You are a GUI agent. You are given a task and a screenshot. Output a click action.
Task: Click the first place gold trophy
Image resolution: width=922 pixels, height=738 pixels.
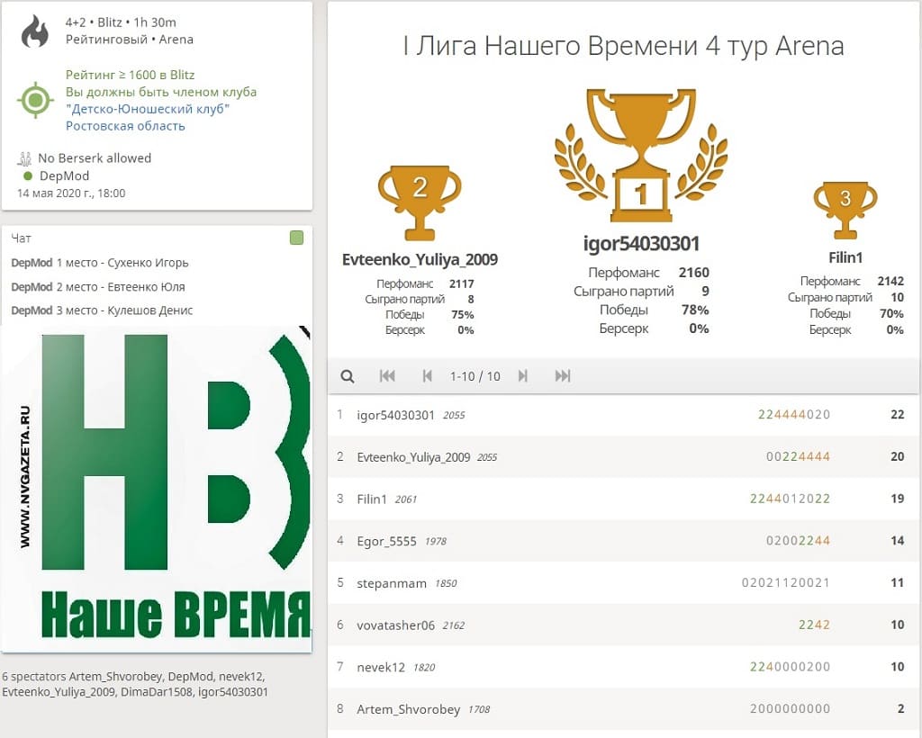coord(640,155)
